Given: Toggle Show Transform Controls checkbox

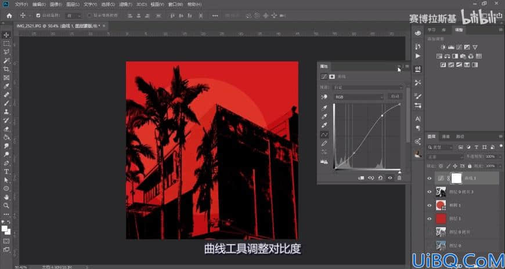Looking at the screenshot, I should [x=90, y=16].
